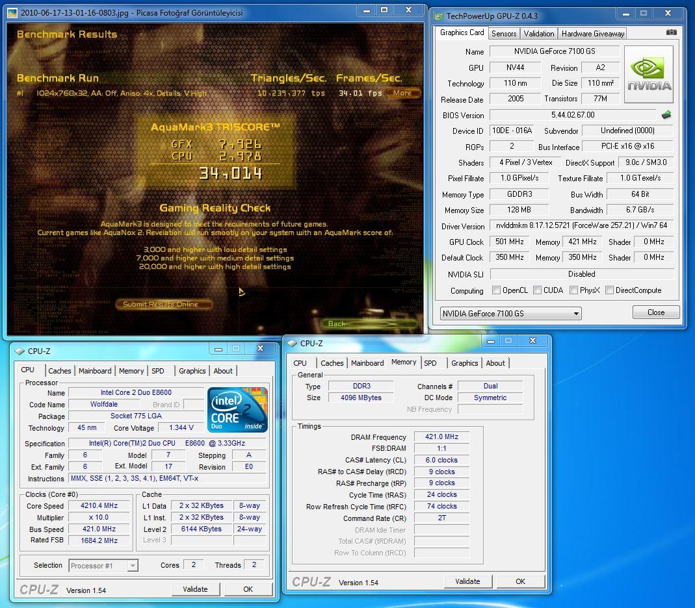Open Graphics tab in left CPU-Z window
This screenshot has height=608, width=695.
(x=192, y=371)
